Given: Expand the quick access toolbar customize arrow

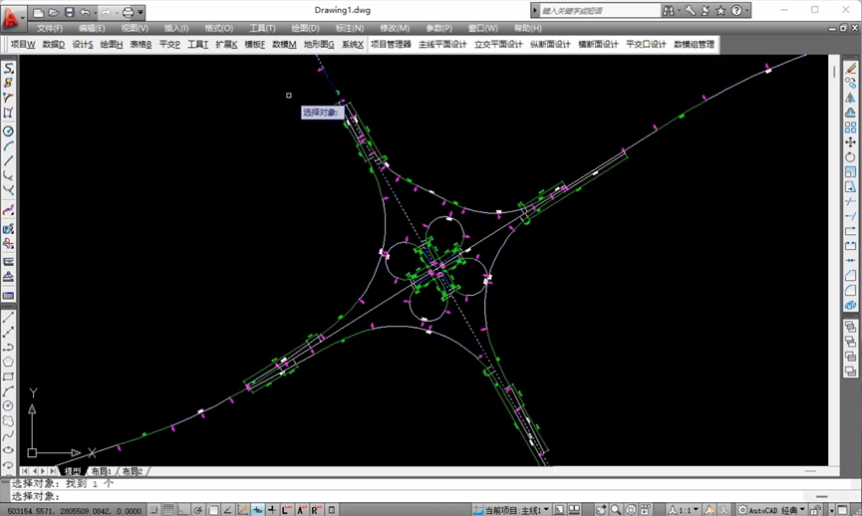Looking at the screenshot, I should [142, 13].
